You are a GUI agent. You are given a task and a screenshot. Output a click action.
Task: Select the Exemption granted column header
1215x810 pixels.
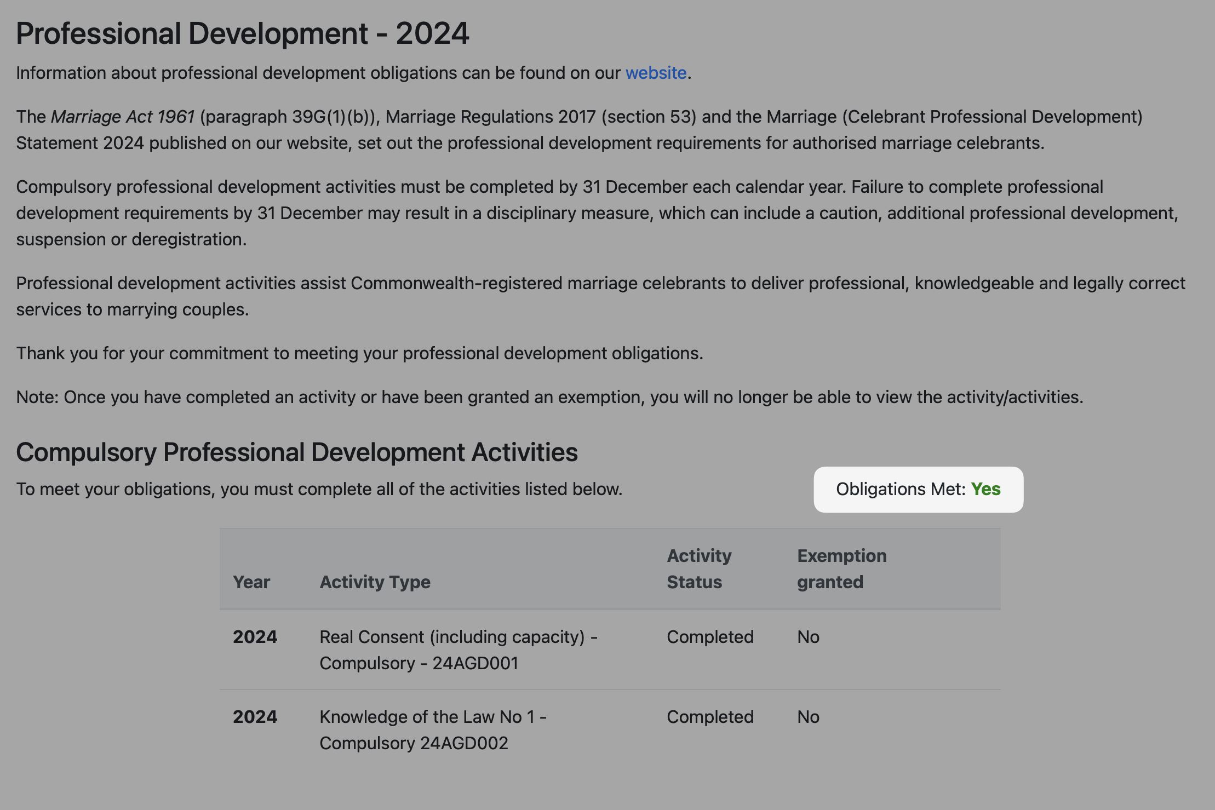click(841, 568)
